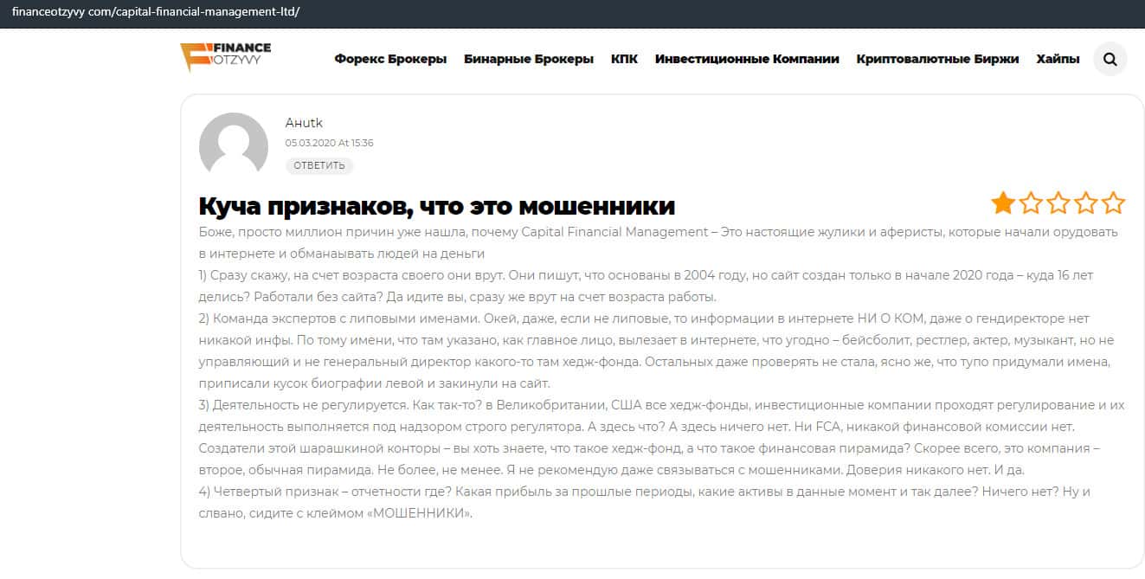The image size is (1145, 579).
Task: Click the paragraph starting "3) Деятельность не регулируется"
Action: point(661,437)
